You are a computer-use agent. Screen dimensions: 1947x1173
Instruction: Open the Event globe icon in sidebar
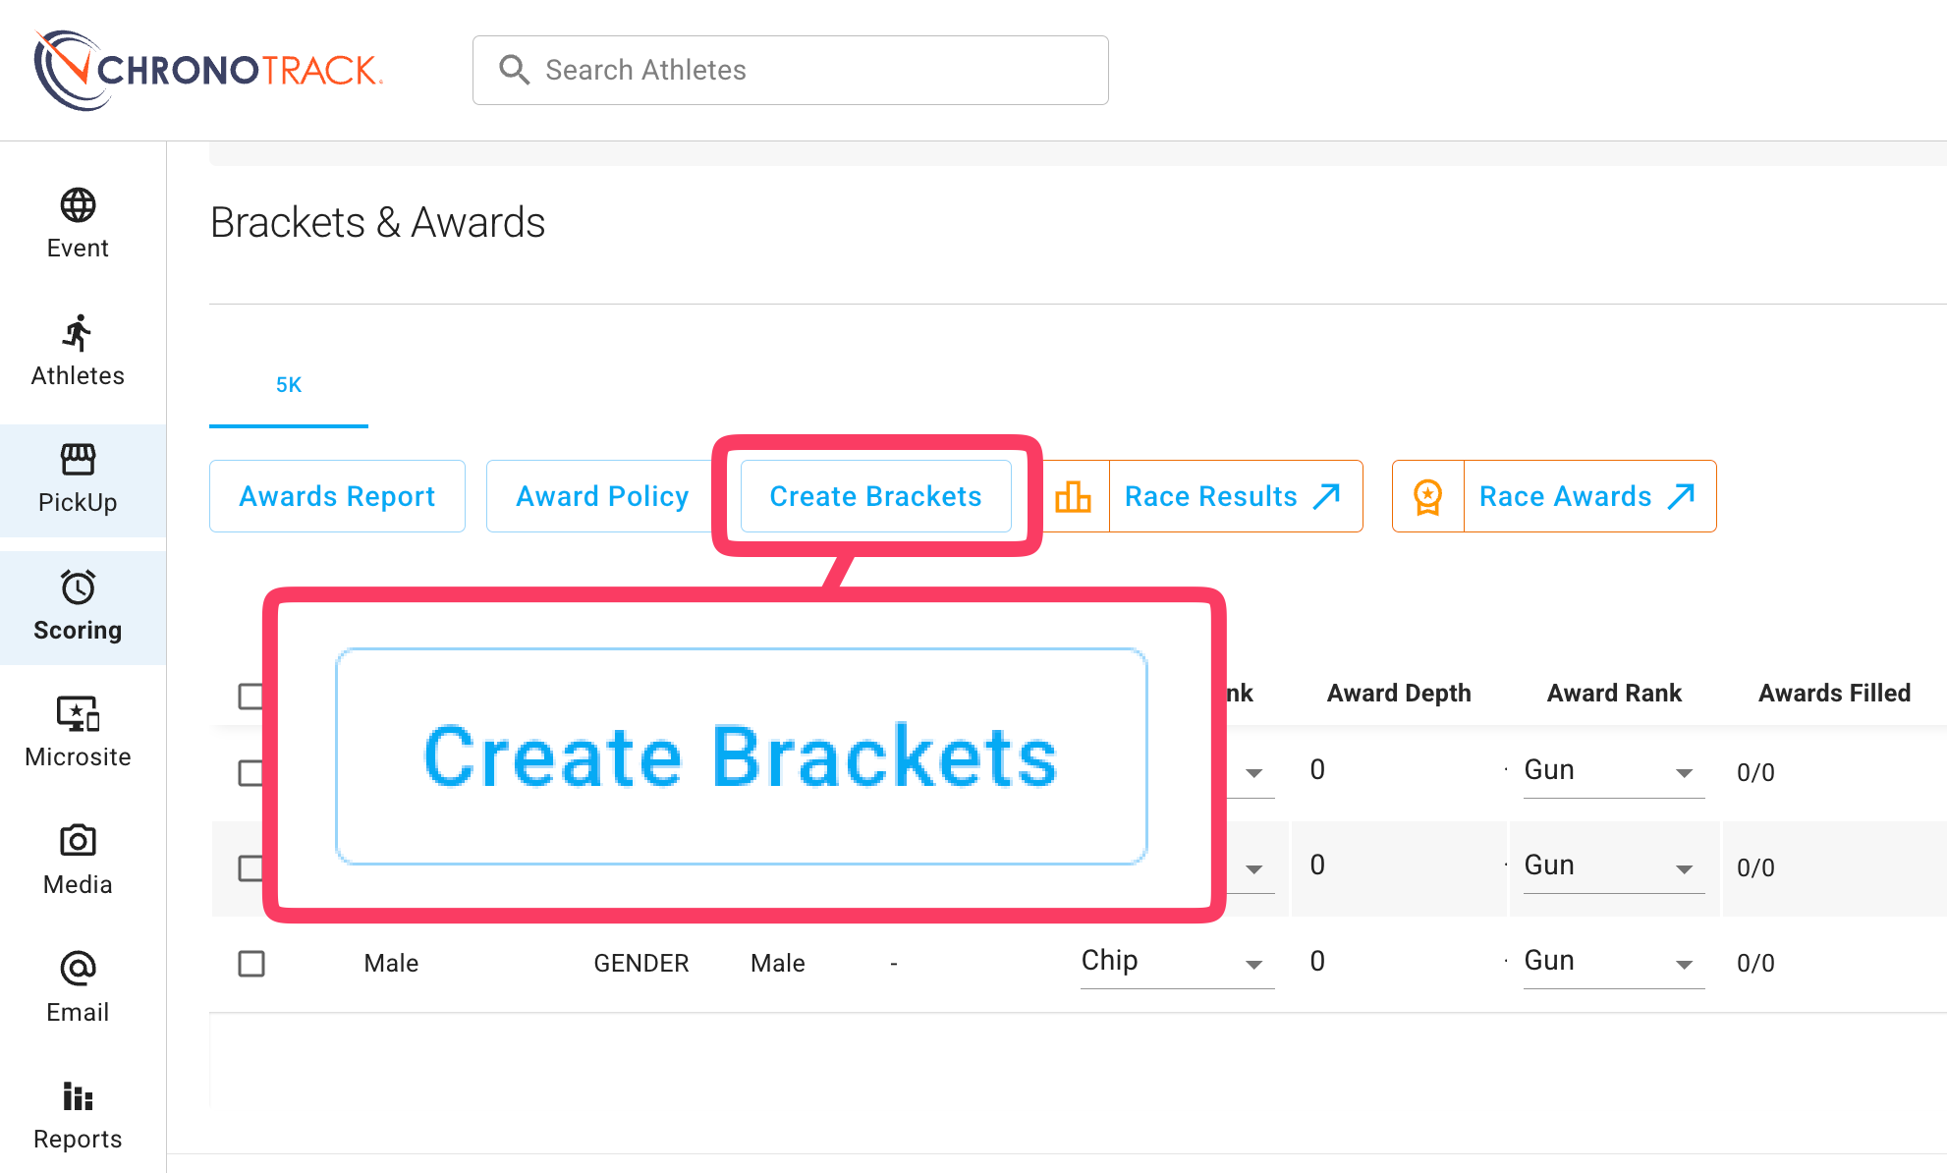[x=78, y=205]
